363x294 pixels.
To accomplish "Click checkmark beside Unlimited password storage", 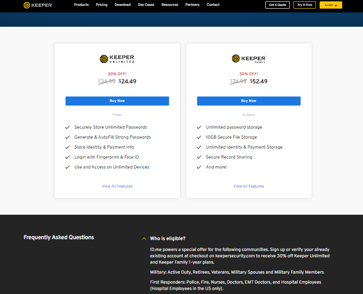I will (x=199, y=127).
